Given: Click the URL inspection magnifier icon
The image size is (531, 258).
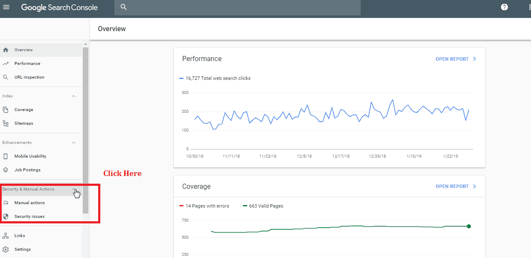Looking at the screenshot, I should 6,77.
